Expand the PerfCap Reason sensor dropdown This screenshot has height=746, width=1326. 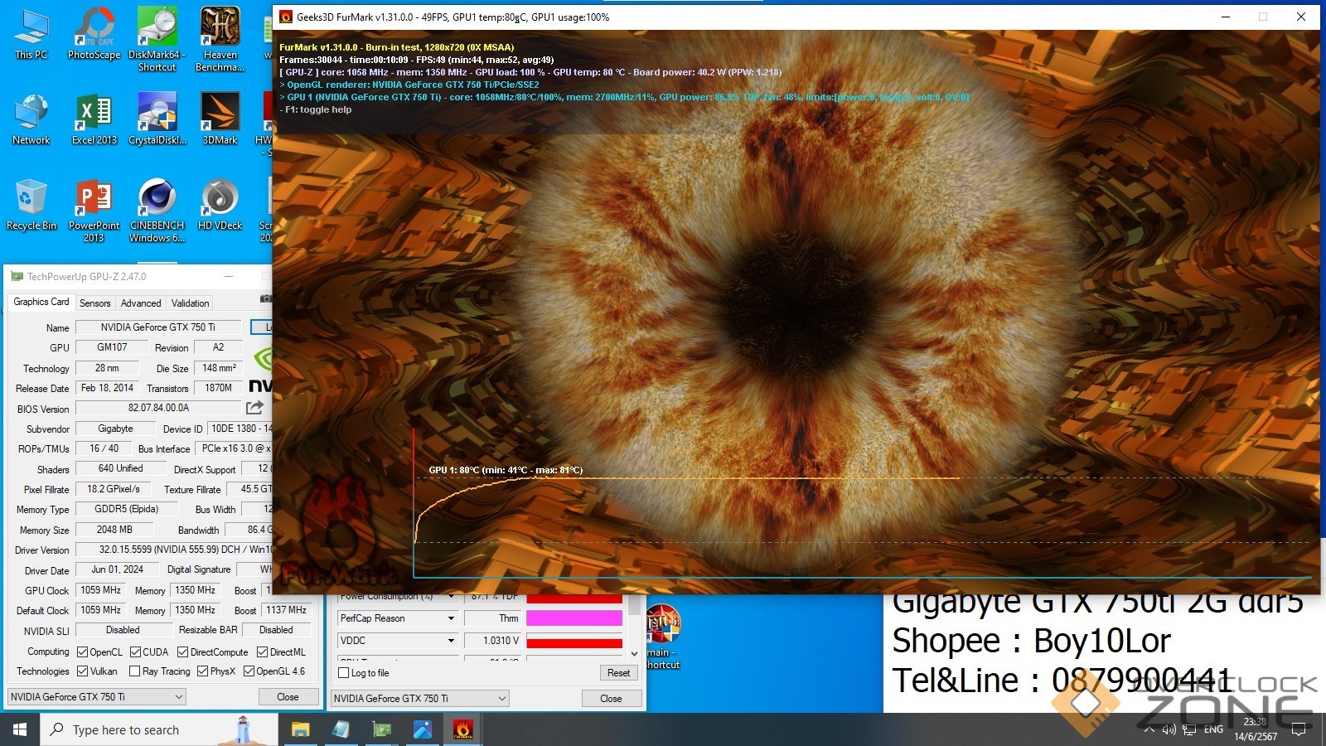(451, 618)
